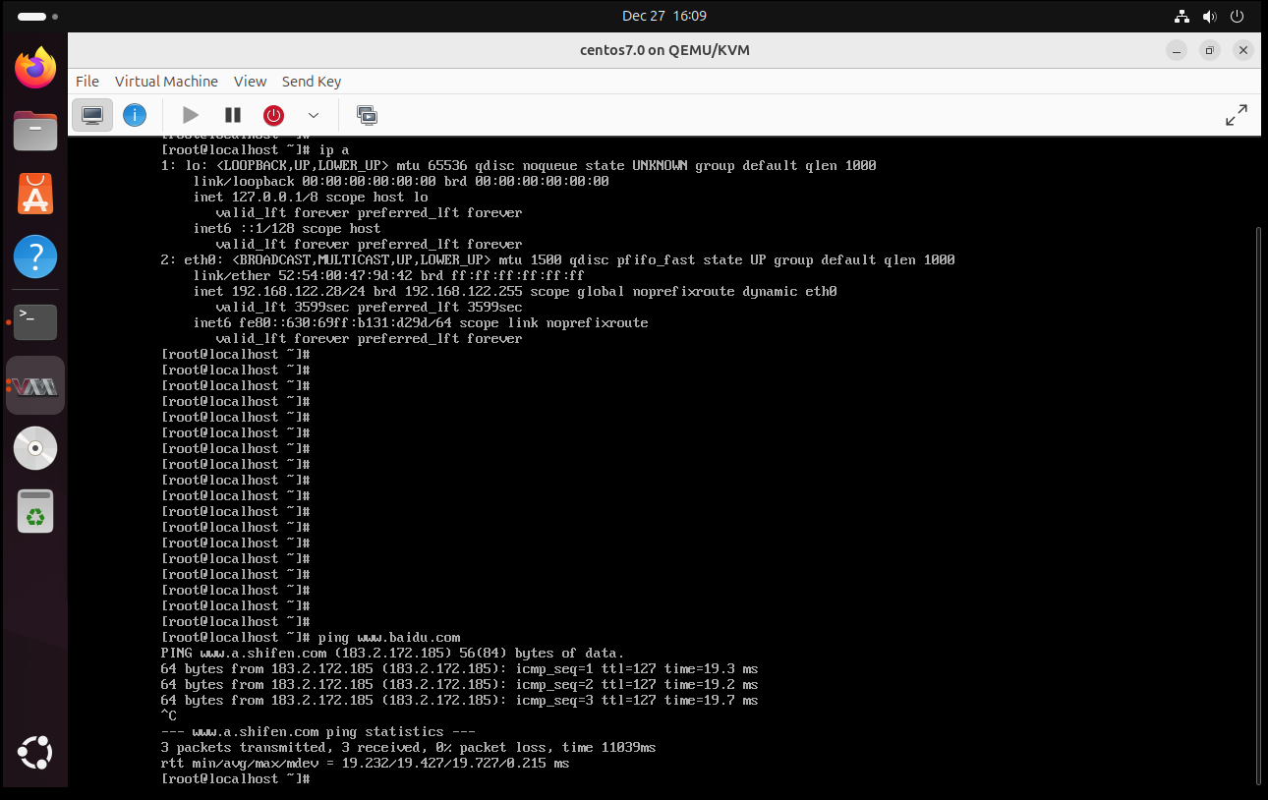Click the 'link/loopback' address line

401,181
